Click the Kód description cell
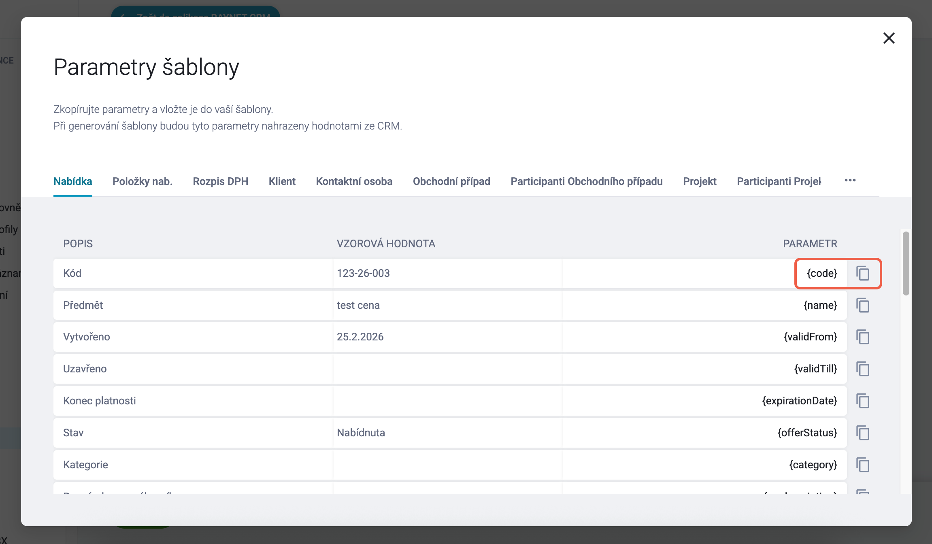Viewport: 932px width, 544px height. (193, 273)
